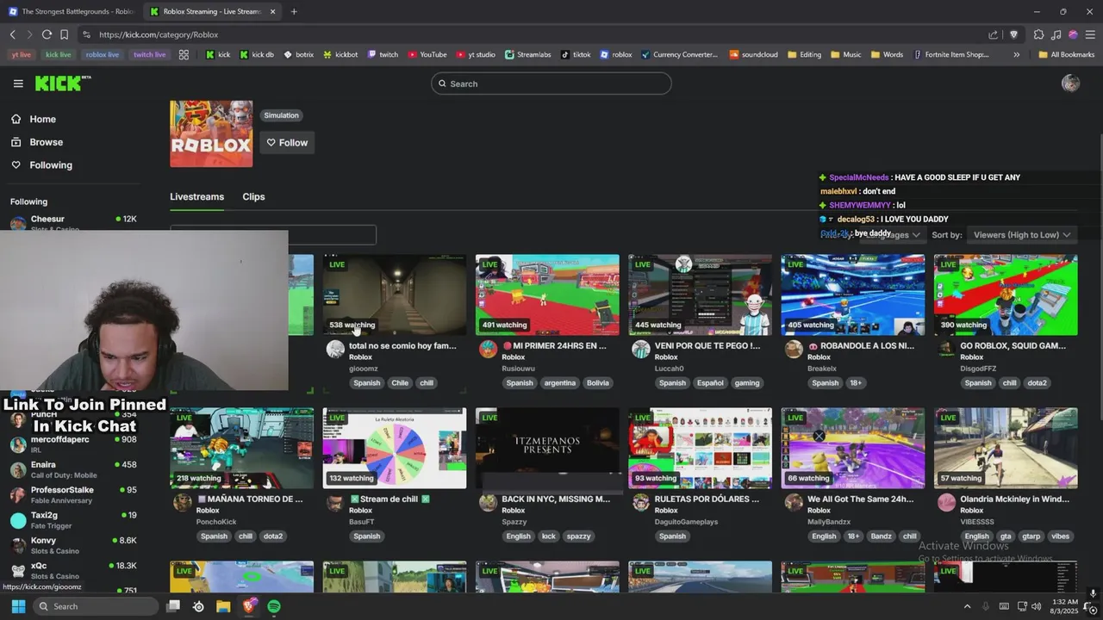Expand the Words bookmarks folder
This screenshot has height=620, width=1103.
887,54
